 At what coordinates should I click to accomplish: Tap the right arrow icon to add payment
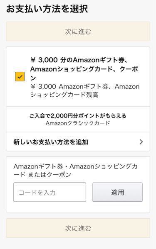(141, 142)
